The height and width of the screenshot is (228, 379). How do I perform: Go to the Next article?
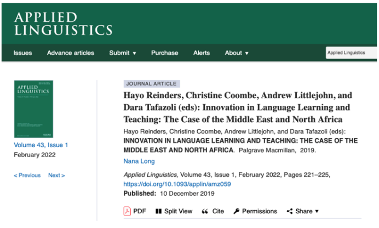click(56, 175)
